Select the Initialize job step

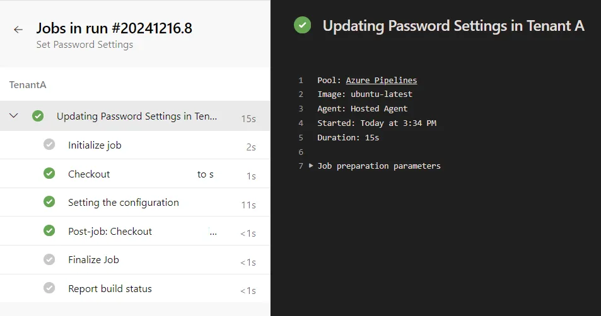click(95, 145)
